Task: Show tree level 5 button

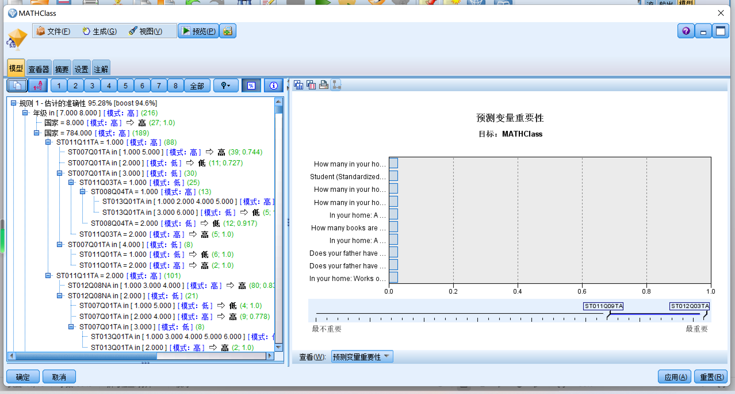Action: tap(126, 86)
